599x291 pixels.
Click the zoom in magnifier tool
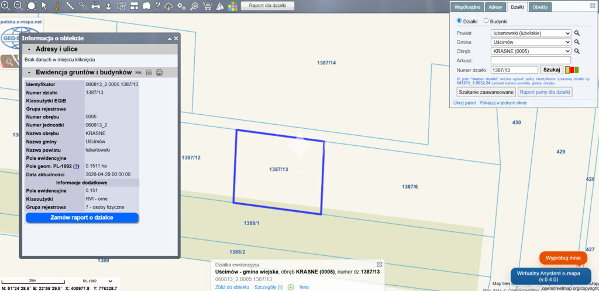point(6,6)
